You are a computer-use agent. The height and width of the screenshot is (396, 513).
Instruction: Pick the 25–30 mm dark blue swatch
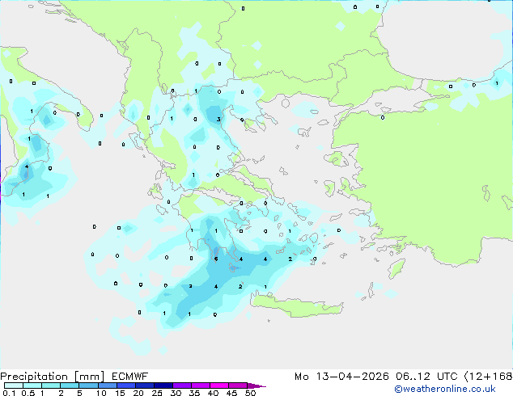163,385
